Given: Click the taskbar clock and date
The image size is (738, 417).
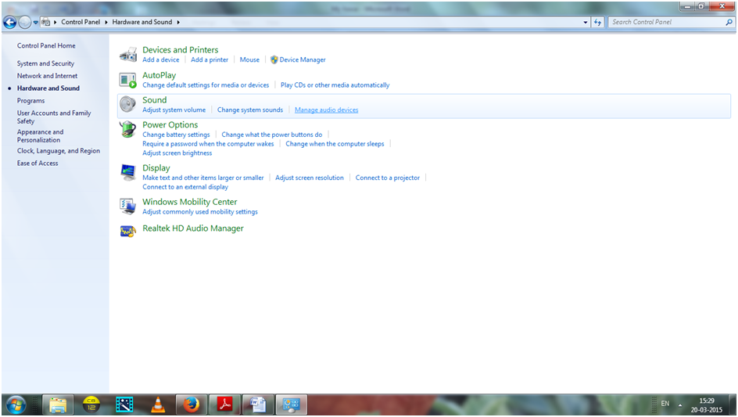Looking at the screenshot, I should click(x=707, y=405).
